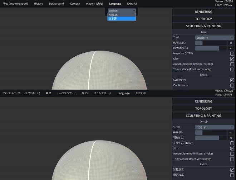Open the Wacom tablet menu
Image resolution: width=236 pixels, height=180 pixels.
(x=94, y=4)
